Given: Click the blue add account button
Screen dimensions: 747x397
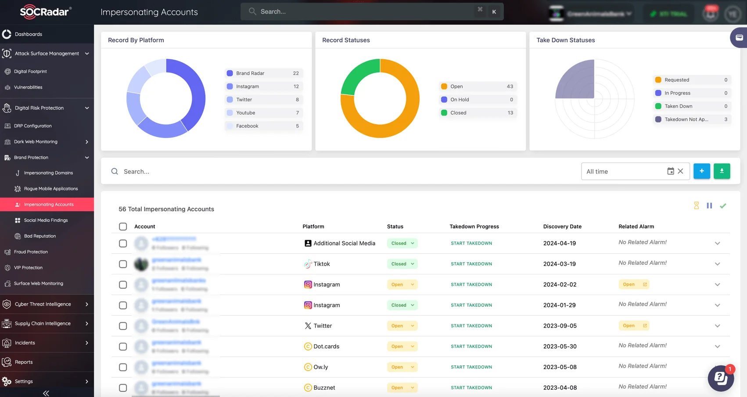Looking at the screenshot, I should click(701, 171).
